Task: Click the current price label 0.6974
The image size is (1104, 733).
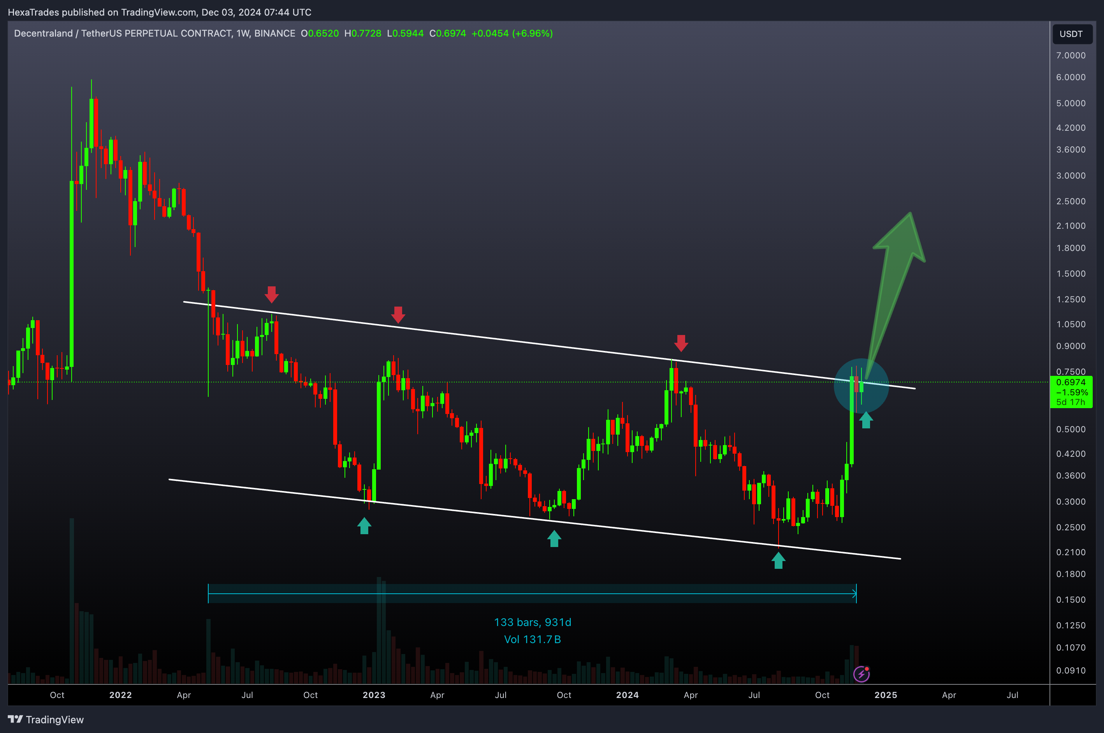Action: click(x=1071, y=382)
